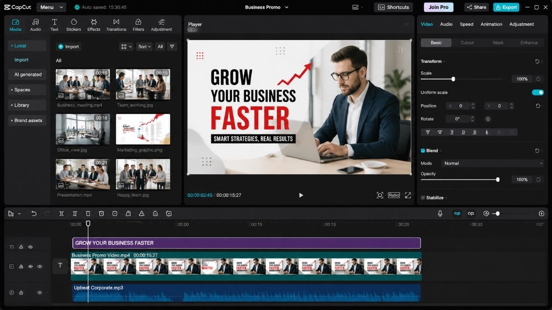Select the Enhance sub-tab
The image size is (552, 310).
tap(529, 43)
